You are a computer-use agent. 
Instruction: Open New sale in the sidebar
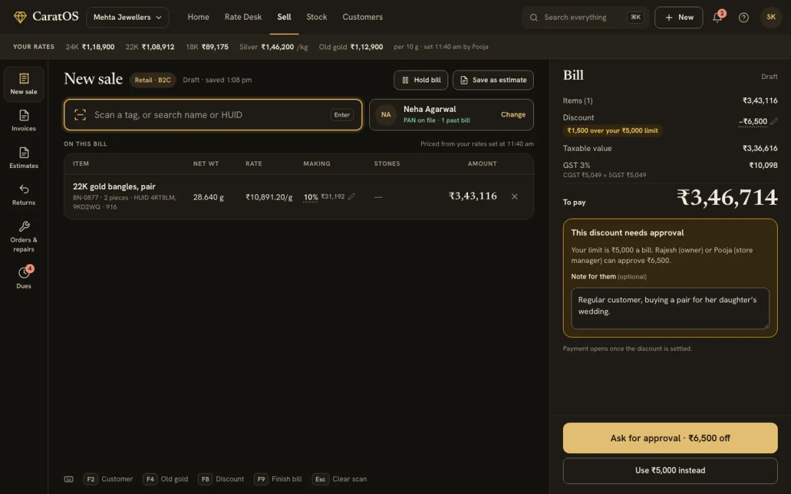point(24,84)
